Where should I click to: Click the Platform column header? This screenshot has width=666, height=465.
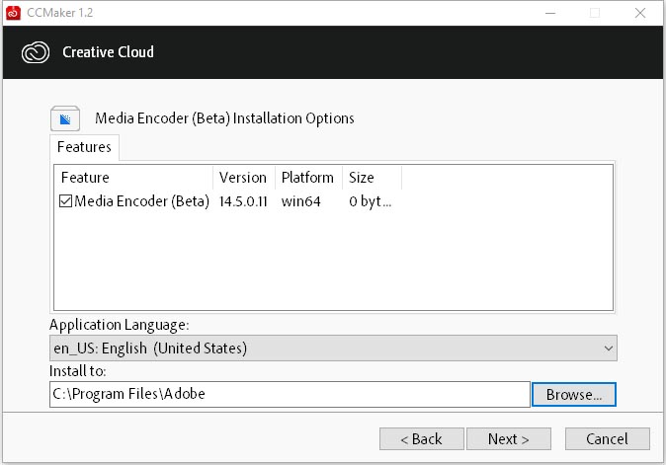pos(307,178)
